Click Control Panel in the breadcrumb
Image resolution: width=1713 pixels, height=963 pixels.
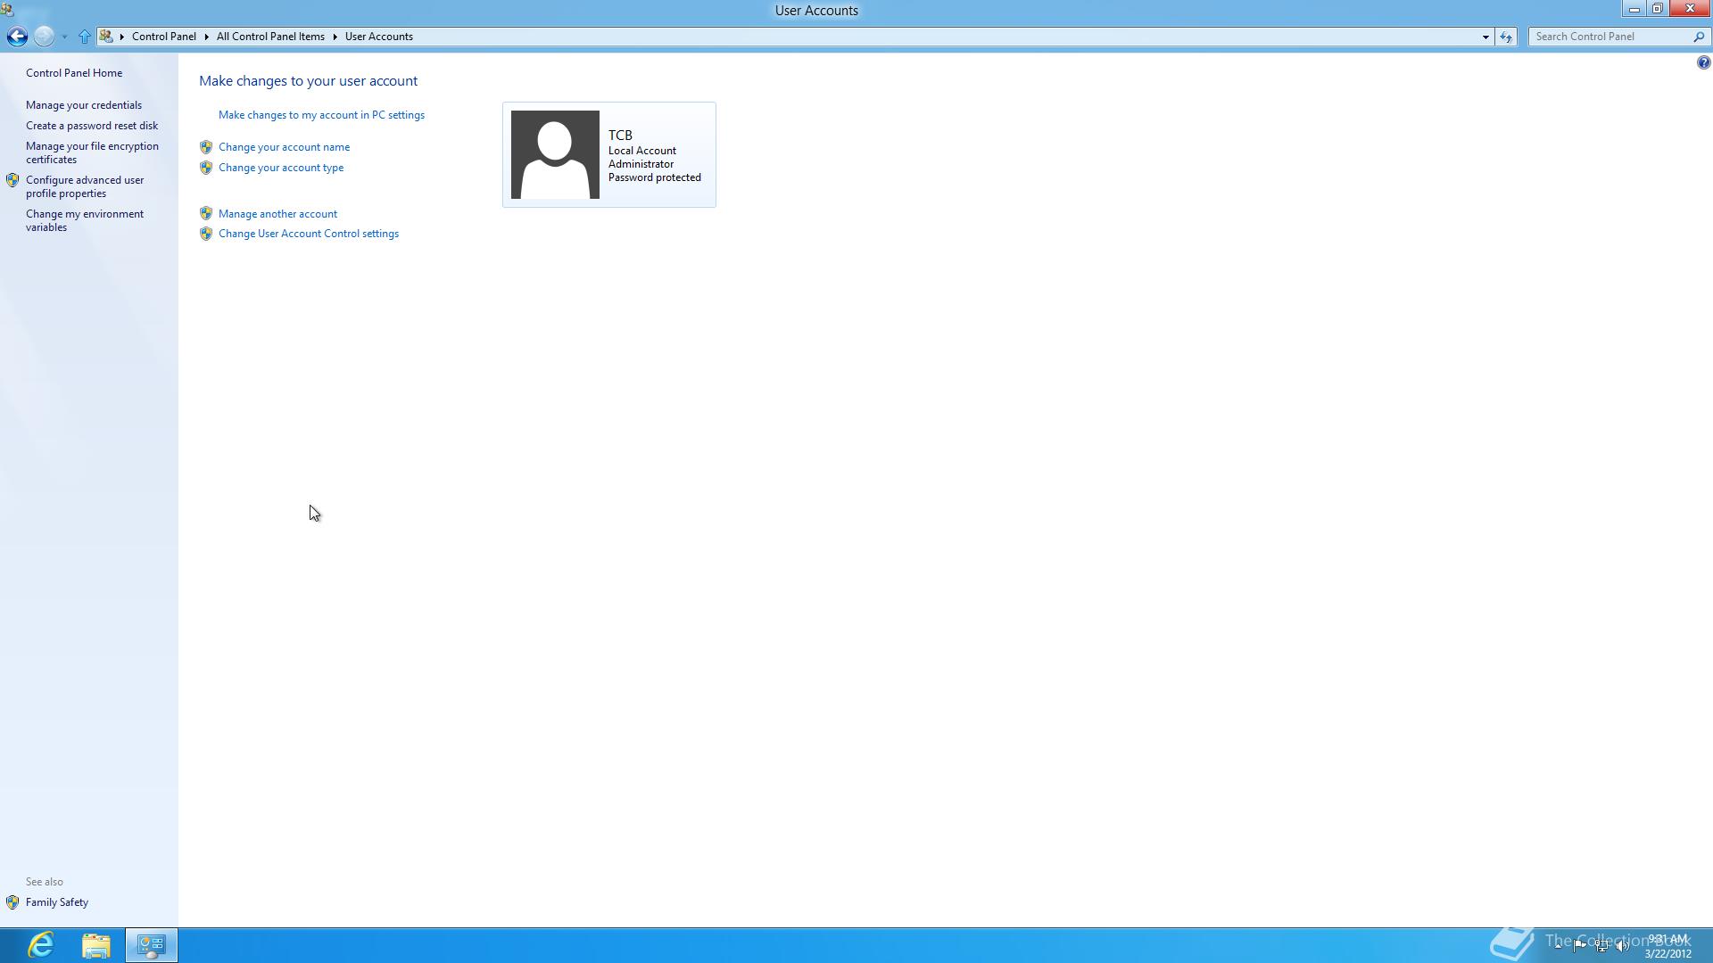[163, 37]
